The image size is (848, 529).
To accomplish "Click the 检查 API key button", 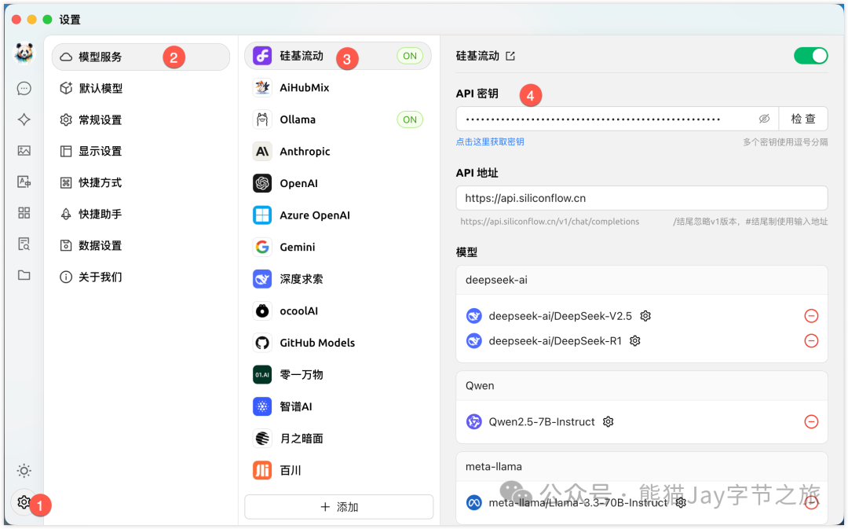I will click(803, 119).
